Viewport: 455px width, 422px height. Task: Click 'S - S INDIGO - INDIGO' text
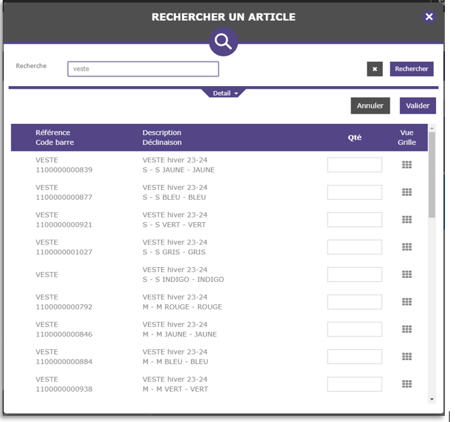[x=183, y=279]
